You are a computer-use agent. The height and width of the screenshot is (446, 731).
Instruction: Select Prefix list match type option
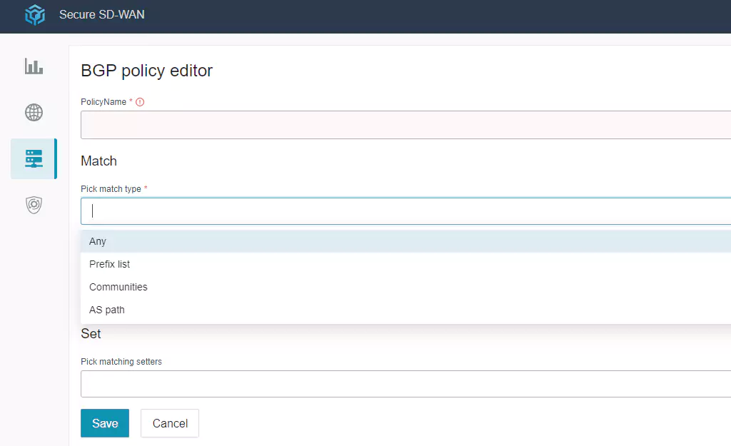[x=109, y=264]
